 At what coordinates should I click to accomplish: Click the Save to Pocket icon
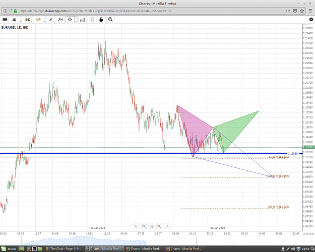click(x=295, y=11)
